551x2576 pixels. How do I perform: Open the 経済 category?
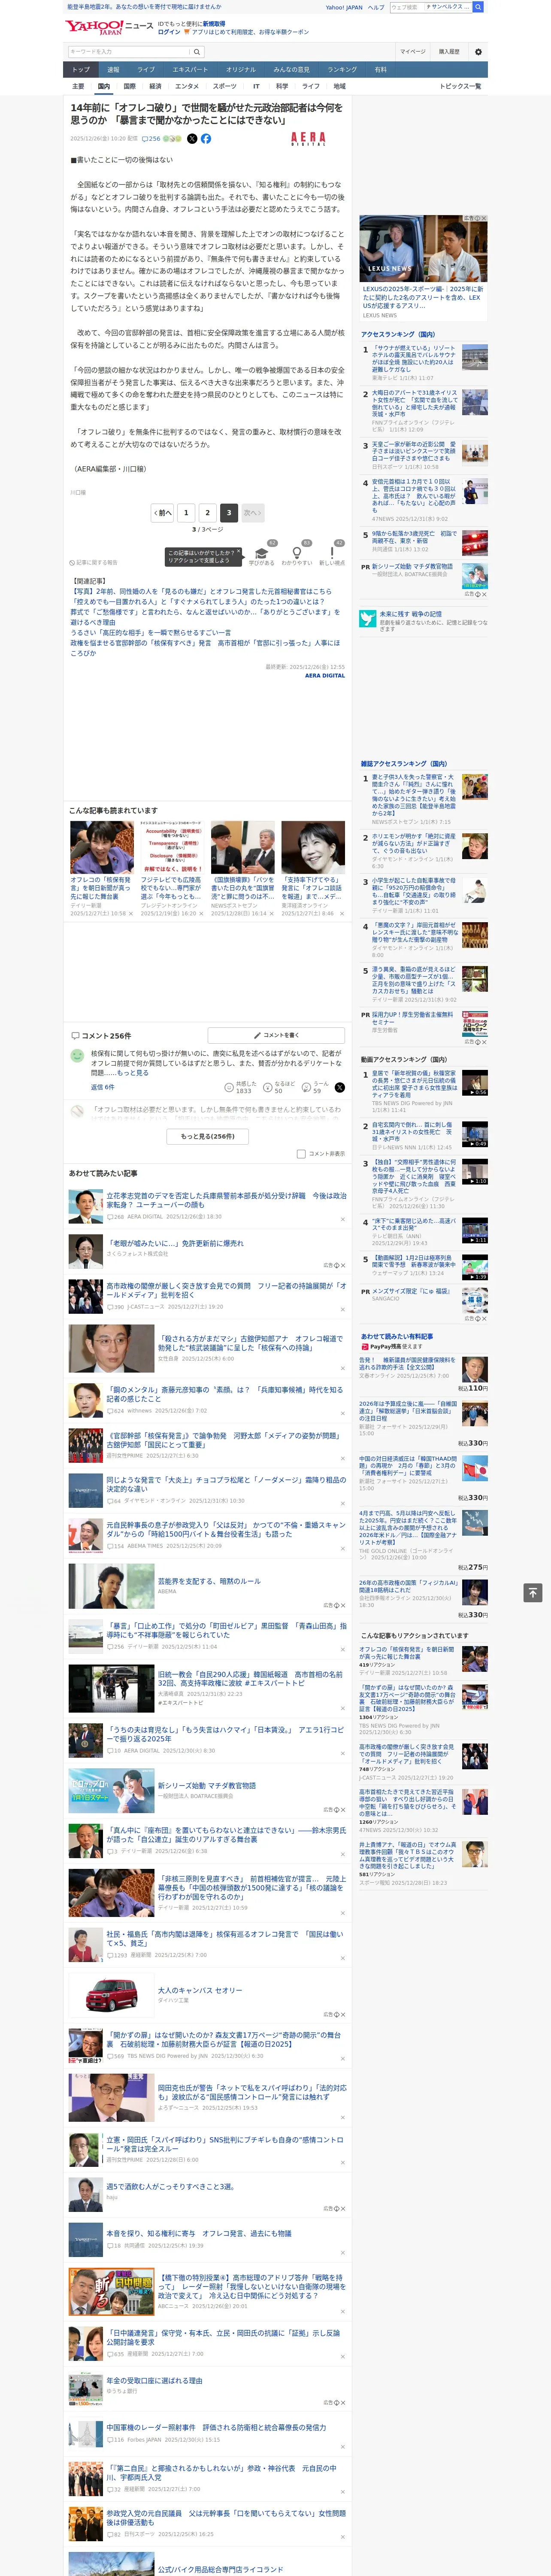[x=155, y=86]
